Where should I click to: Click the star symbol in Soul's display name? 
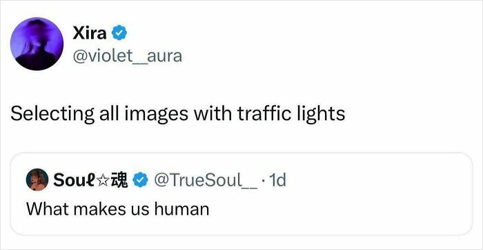click(103, 181)
